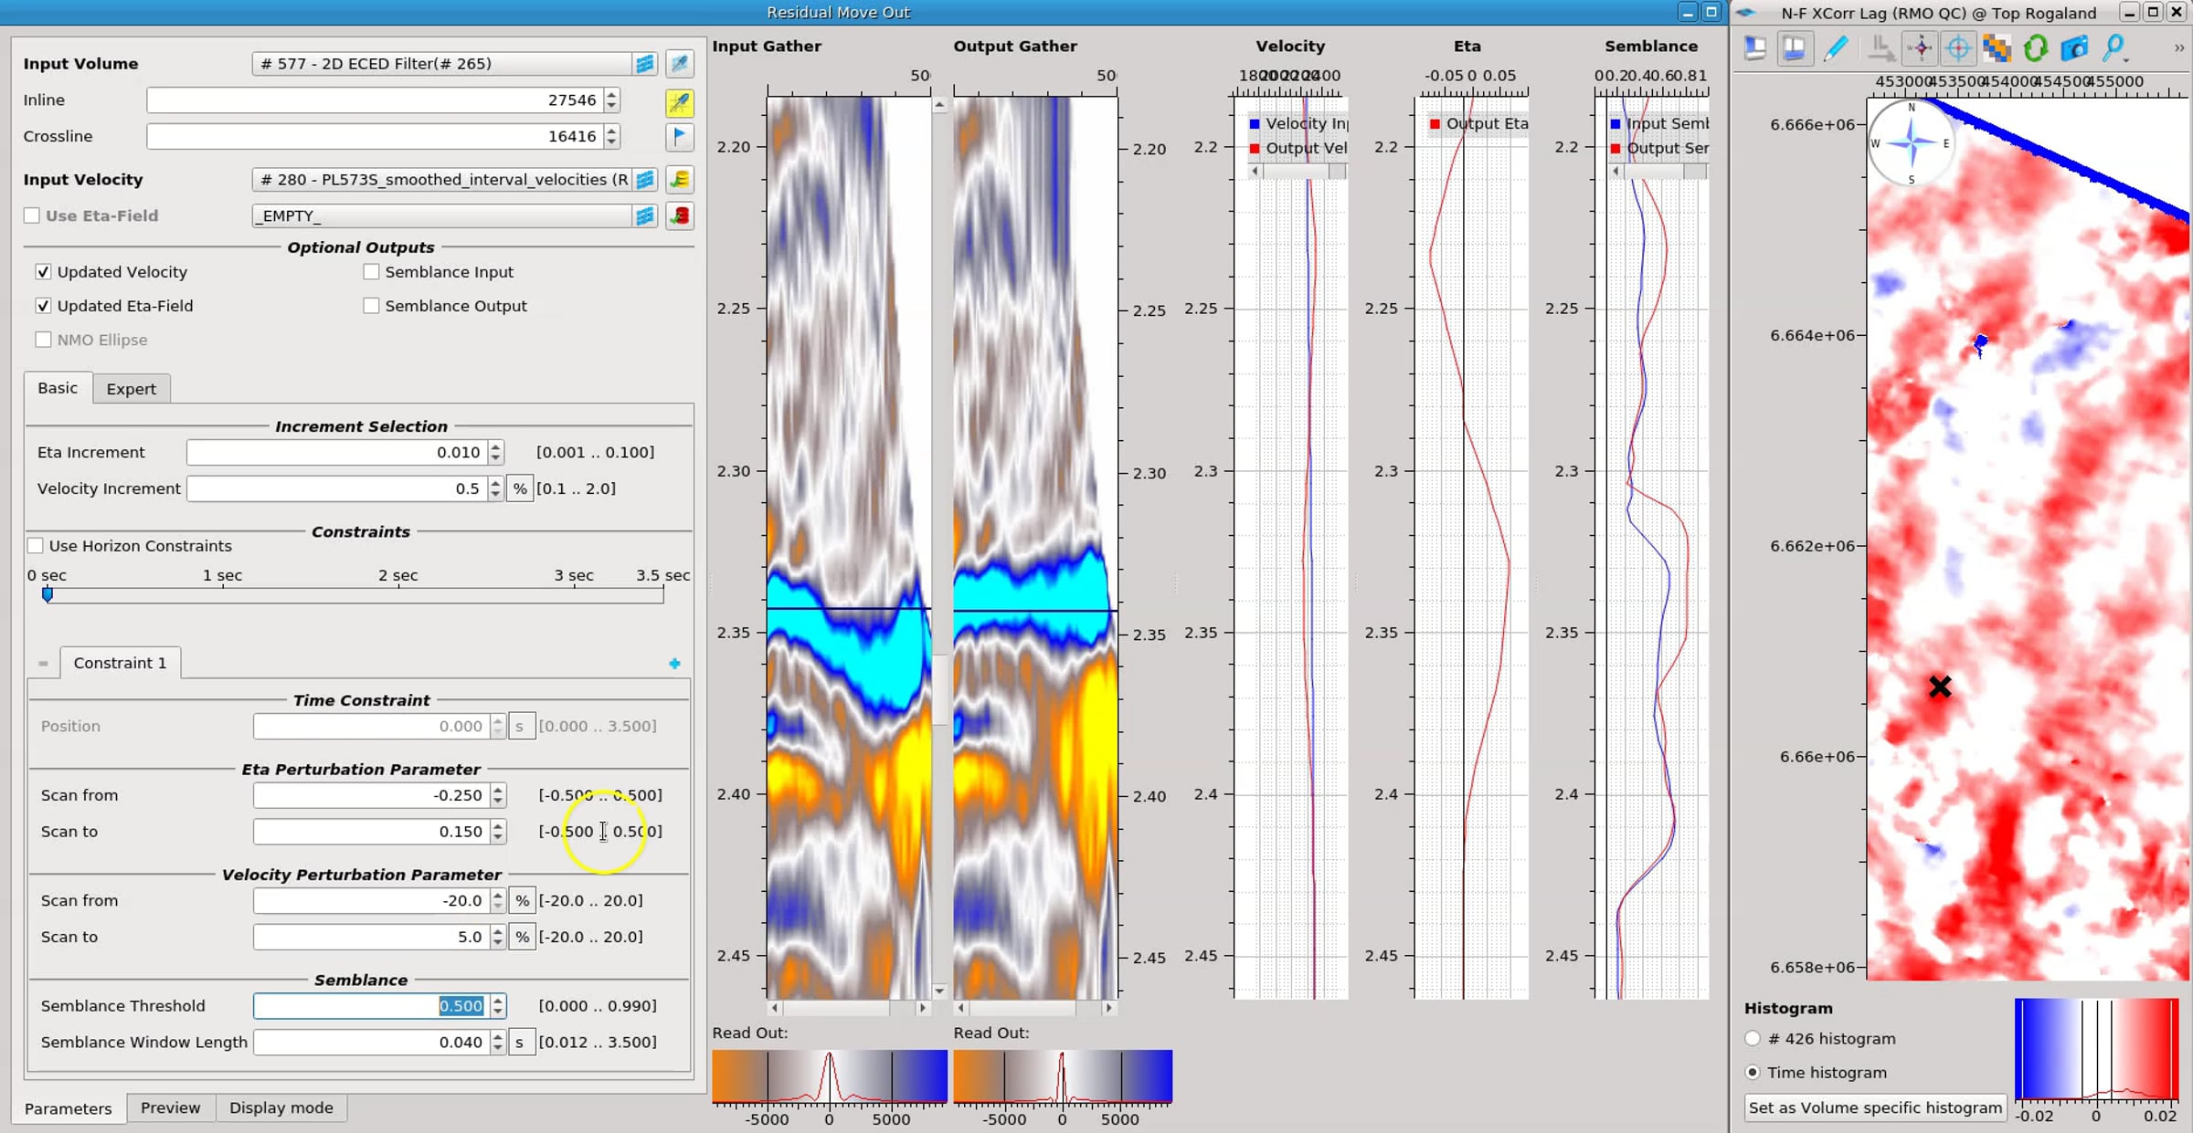2193x1133 pixels.
Task: Click the black X marker on the map
Action: tap(1940, 687)
